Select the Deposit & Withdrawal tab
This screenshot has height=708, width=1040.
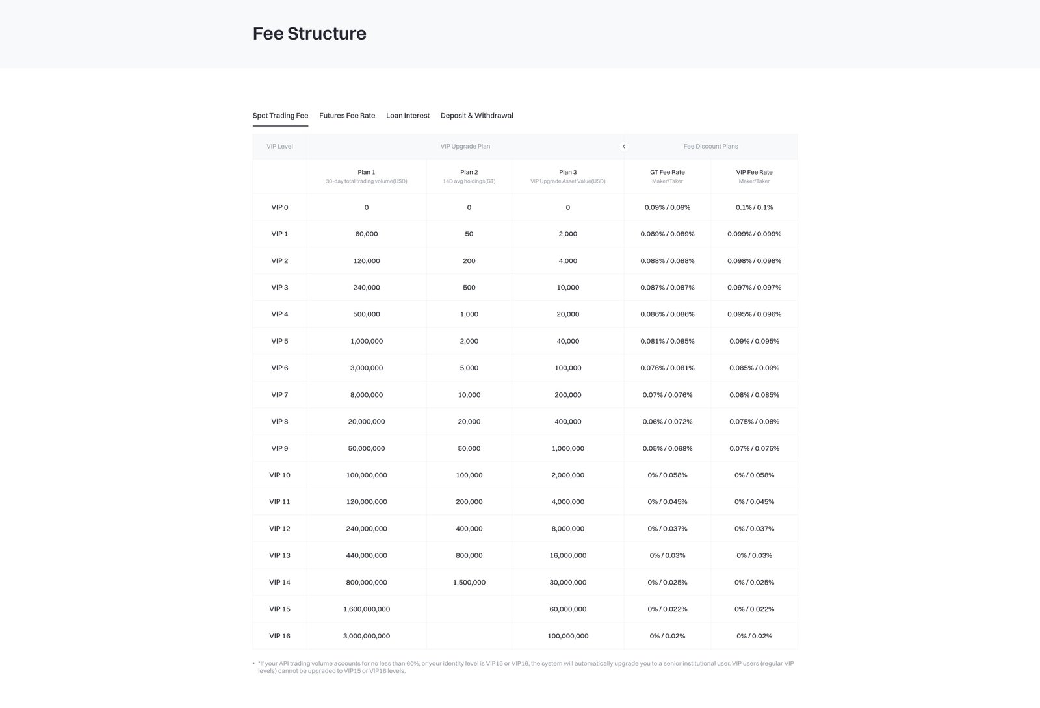[476, 115]
